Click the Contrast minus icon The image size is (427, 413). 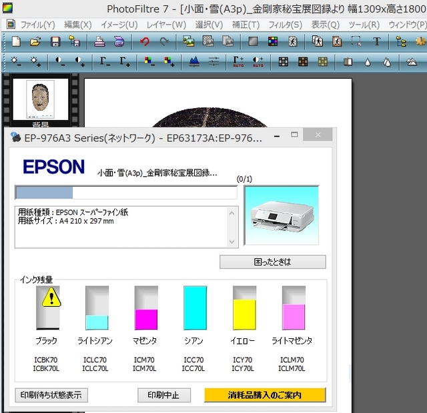point(59,61)
